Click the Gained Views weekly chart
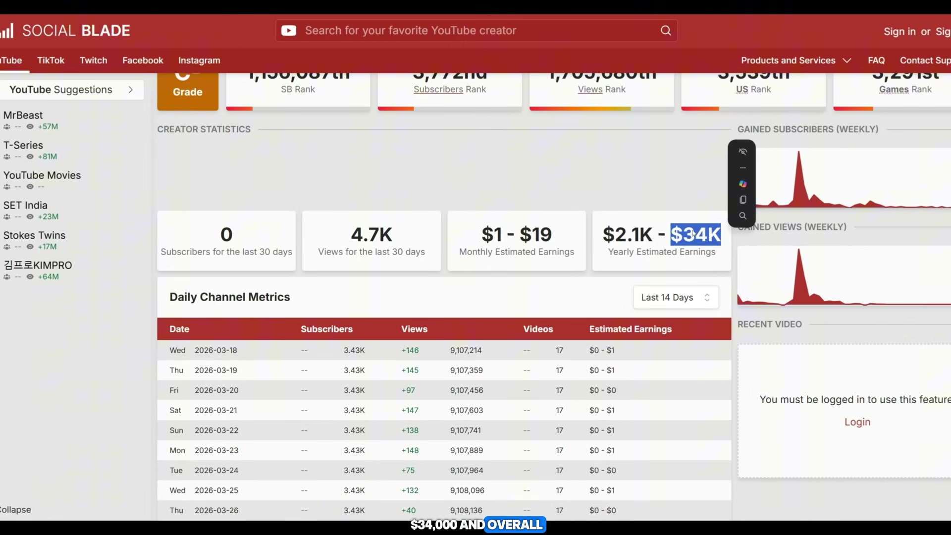This screenshot has height=535, width=951. (844, 276)
